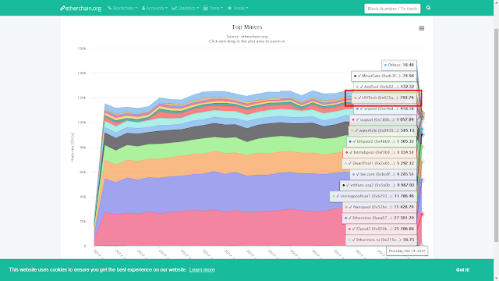
Task: Click the USITech 793.74 tooltip label
Action: (384, 98)
